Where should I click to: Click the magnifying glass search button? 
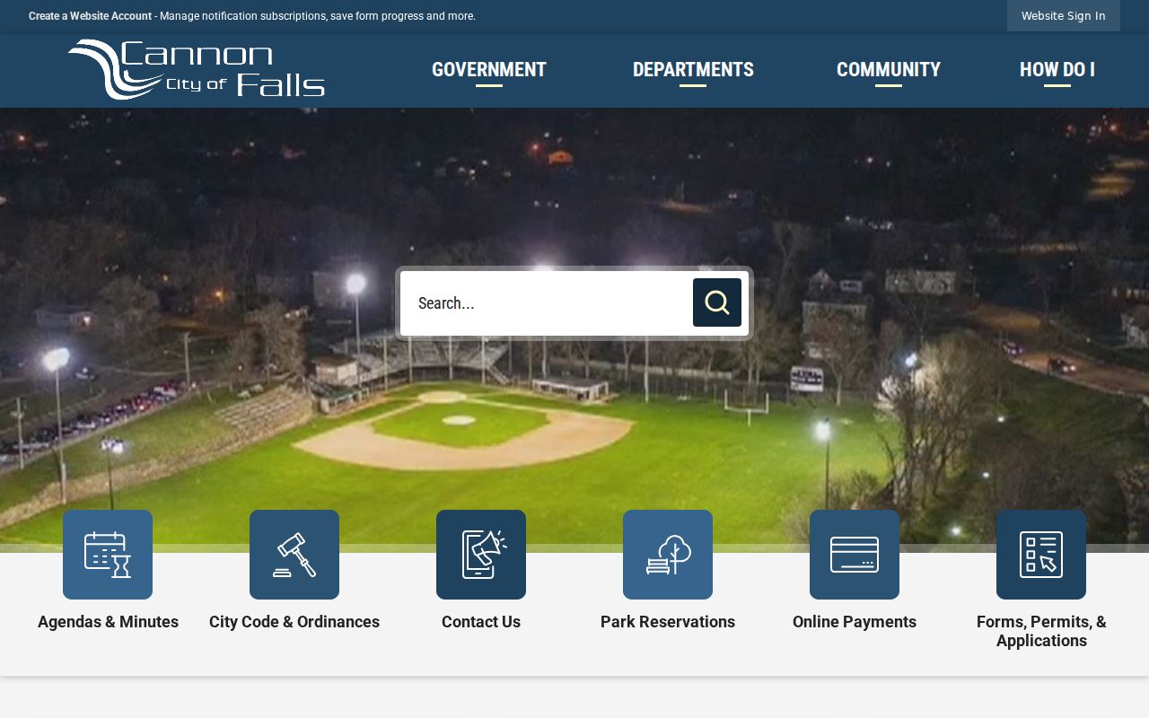pos(717,302)
